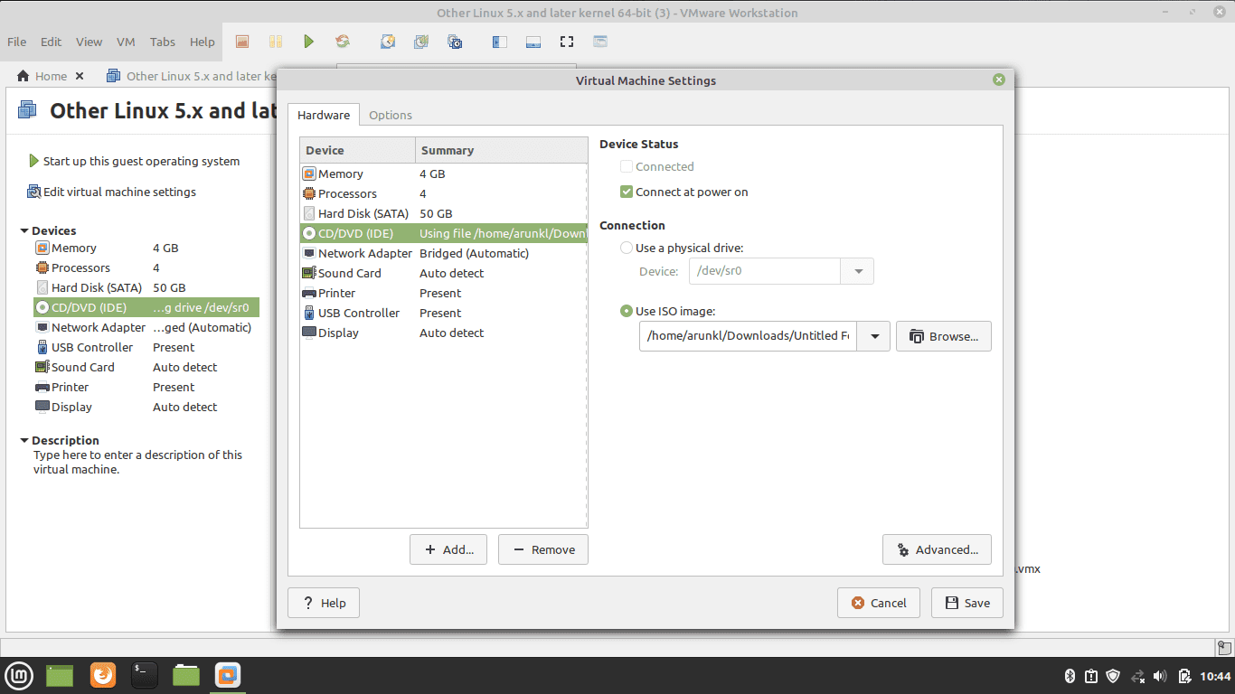Select Use ISO image radio button
Screen dimensions: 1235x694
click(x=627, y=311)
